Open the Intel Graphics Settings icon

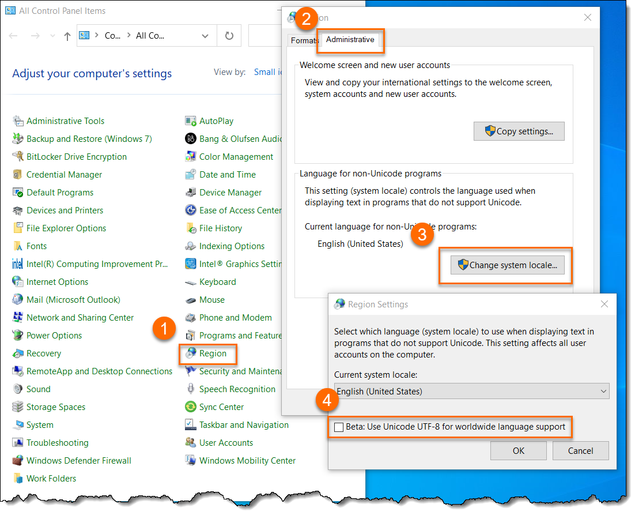pyautogui.click(x=191, y=264)
